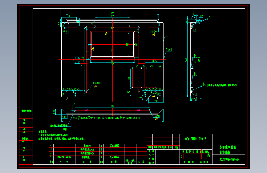
Task: Click the 13 dimension on the bottom view
Action: (x=74, y=103)
